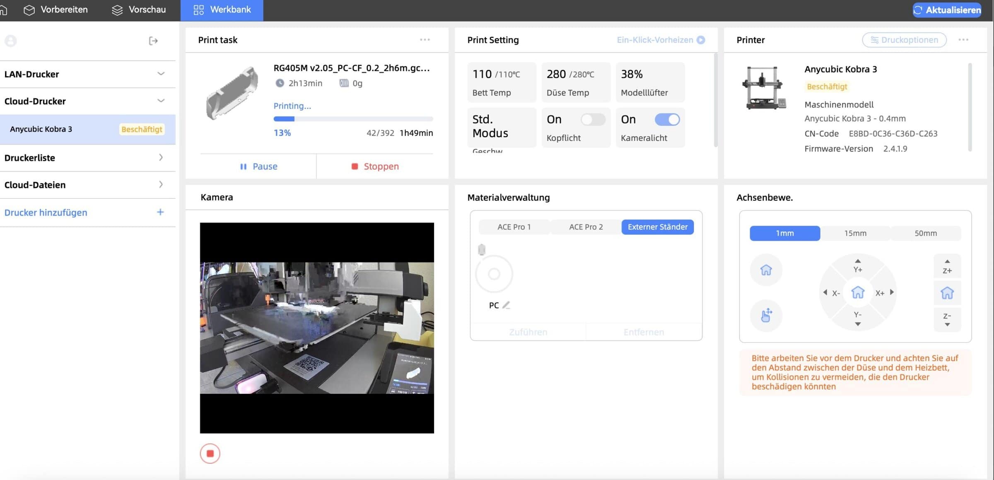Click the home-all-axes icon at left
The image size is (994, 480).
tap(766, 270)
